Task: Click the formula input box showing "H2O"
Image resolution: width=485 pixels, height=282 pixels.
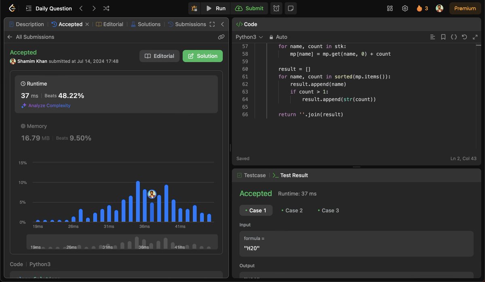Action: pos(356,244)
